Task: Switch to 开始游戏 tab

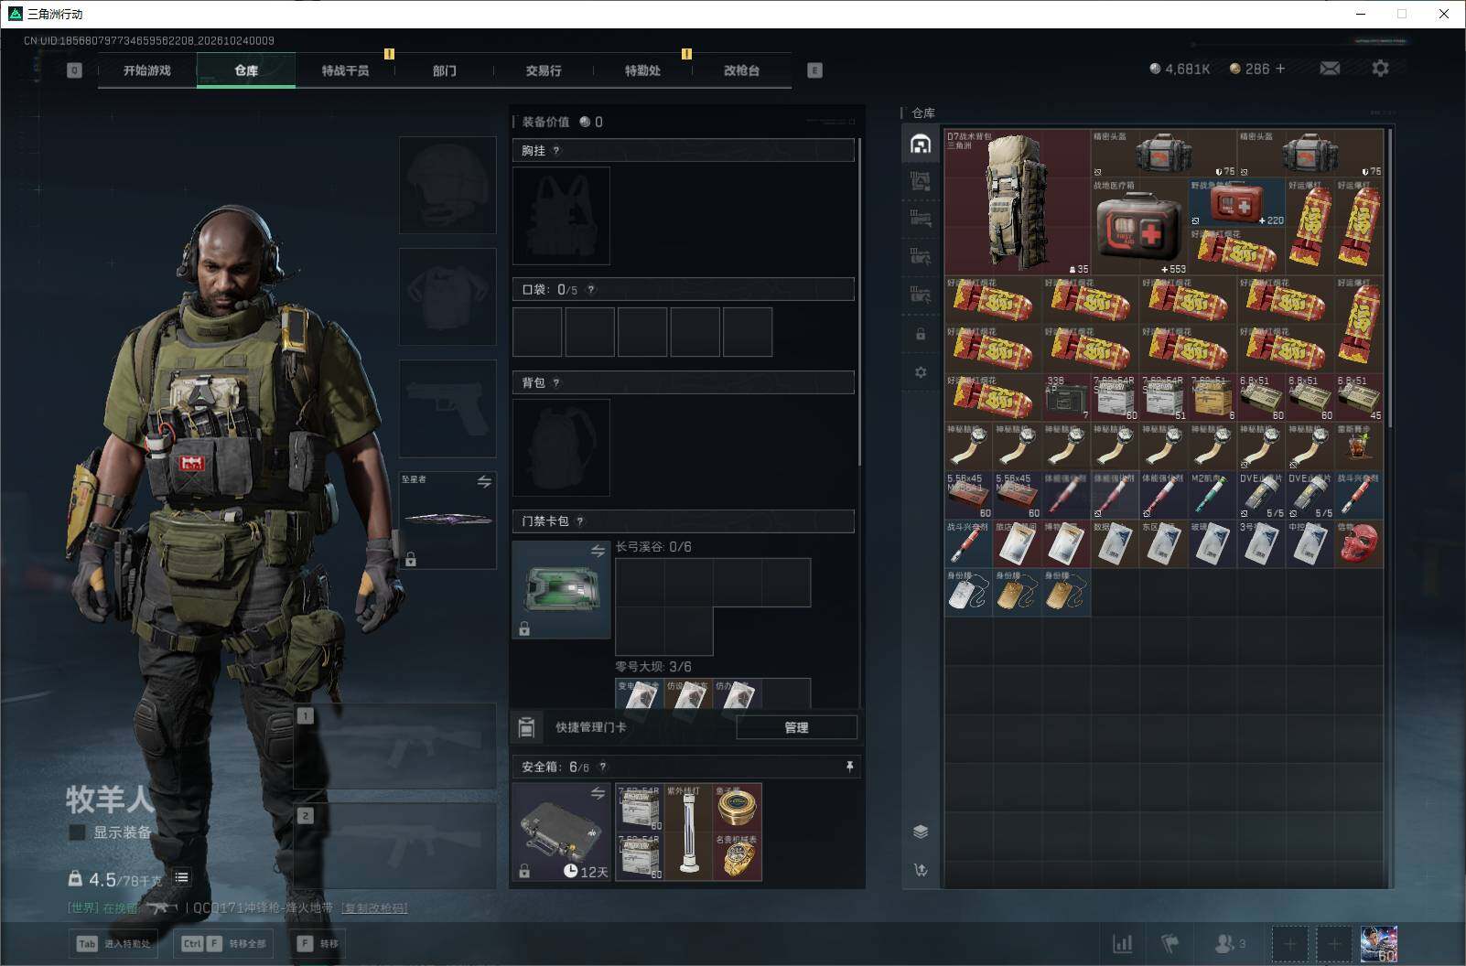Action: pos(147,70)
